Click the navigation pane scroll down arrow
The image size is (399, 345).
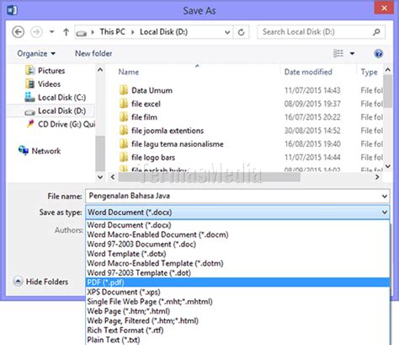(100, 177)
